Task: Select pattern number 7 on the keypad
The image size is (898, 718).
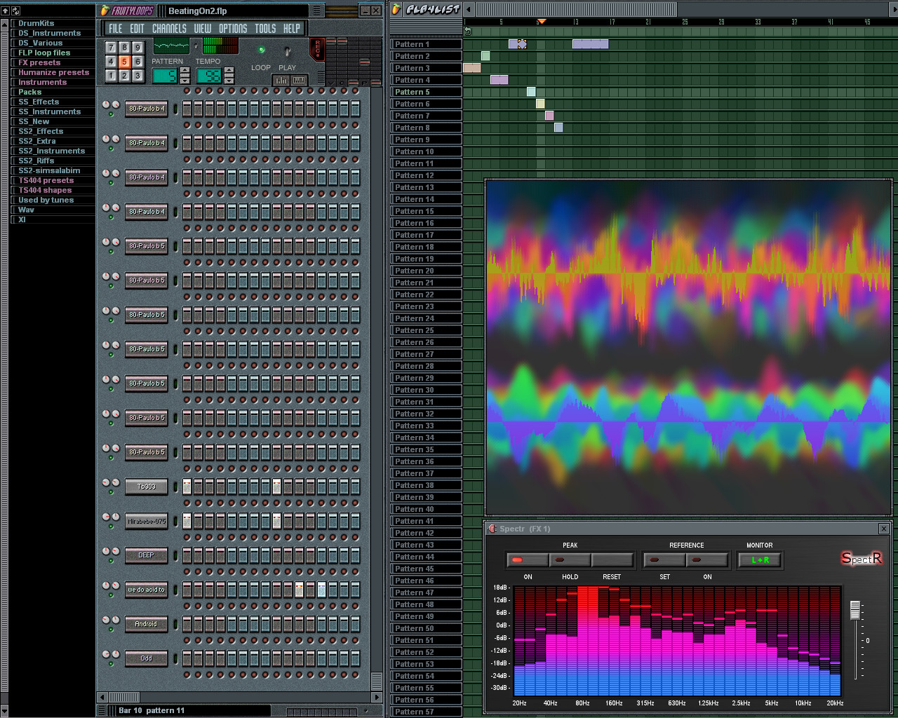Action: point(111,48)
